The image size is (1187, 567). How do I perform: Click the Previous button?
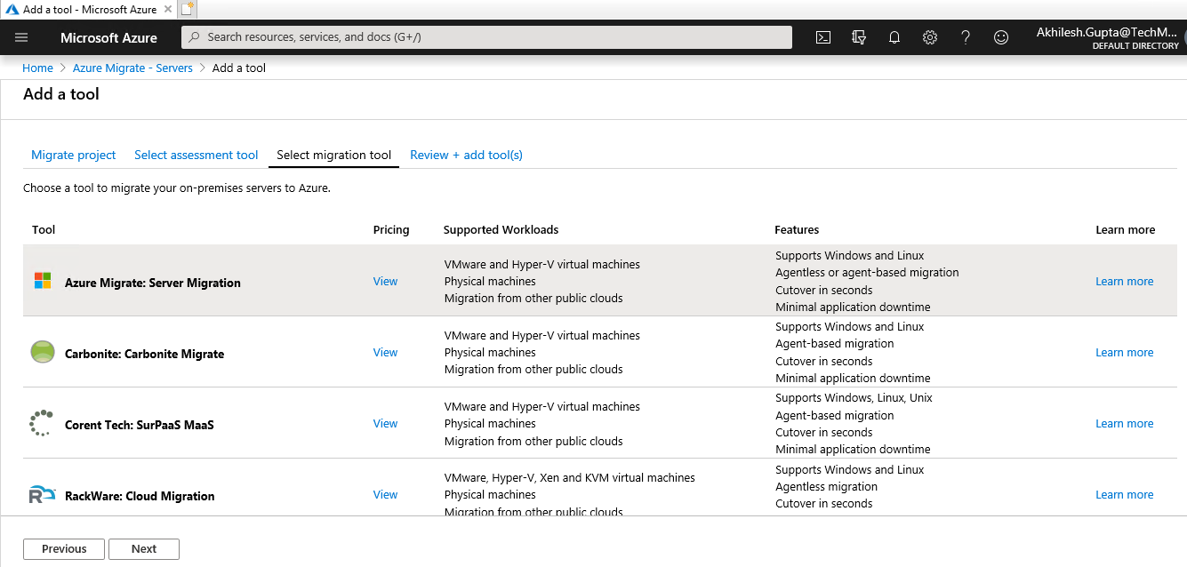(x=64, y=548)
